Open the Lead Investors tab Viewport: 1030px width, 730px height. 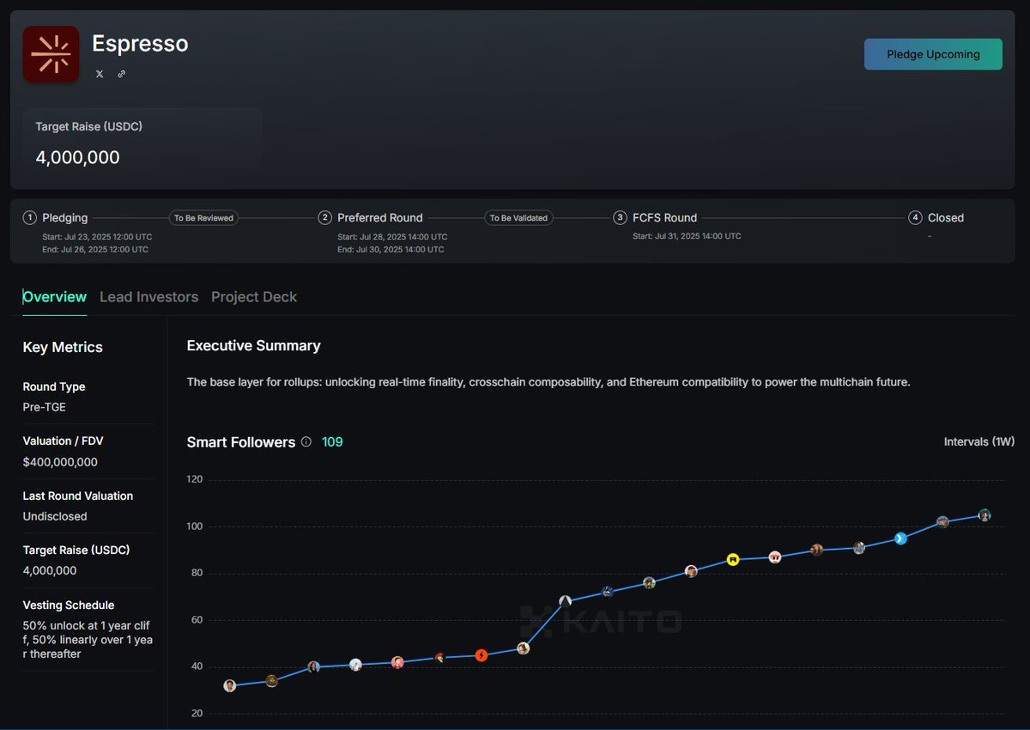coord(148,297)
